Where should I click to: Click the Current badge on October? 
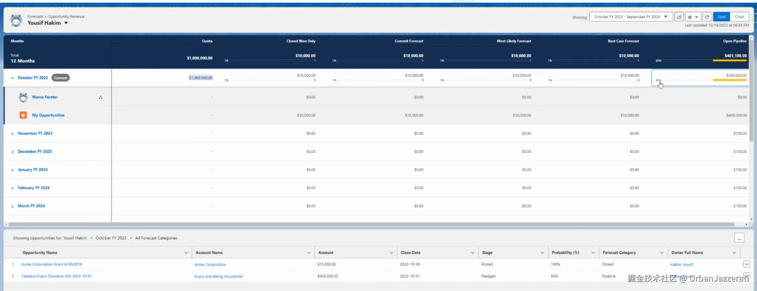point(61,78)
